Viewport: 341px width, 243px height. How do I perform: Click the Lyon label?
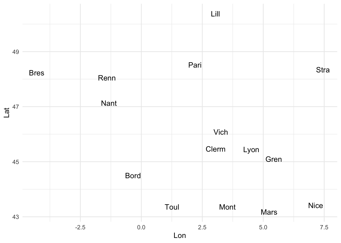click(x=251, y=150)
